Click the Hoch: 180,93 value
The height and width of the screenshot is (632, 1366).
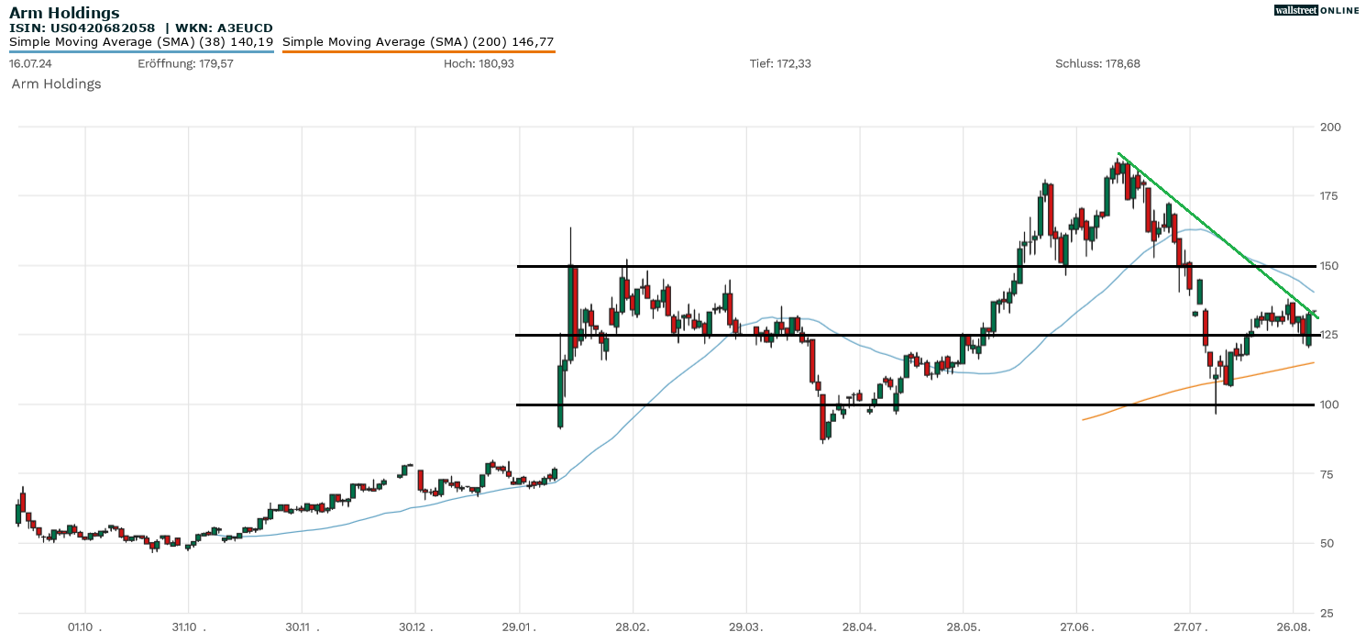pos(479,64)
